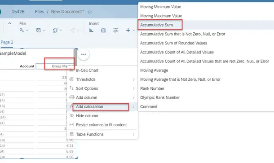Expand the Save dropdown arrow

click(44, 31)
